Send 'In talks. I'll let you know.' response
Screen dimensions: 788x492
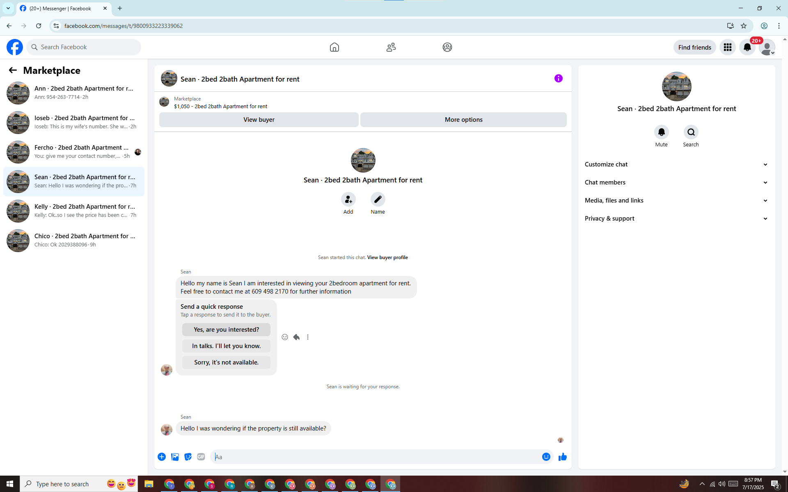tap(227, 346)
